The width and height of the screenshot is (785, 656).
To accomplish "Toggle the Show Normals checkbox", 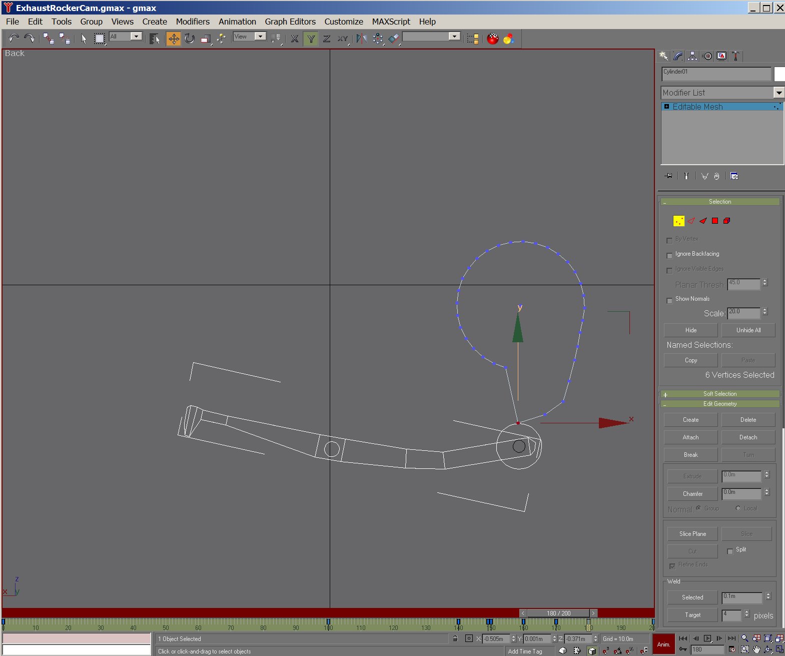I will (669, 301).
